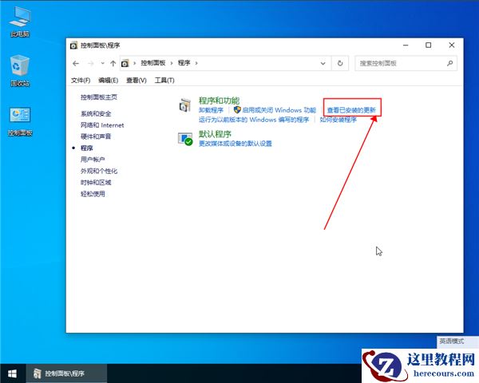
Task: Open the 查看(V) menu
Action: tap(137, 81)
